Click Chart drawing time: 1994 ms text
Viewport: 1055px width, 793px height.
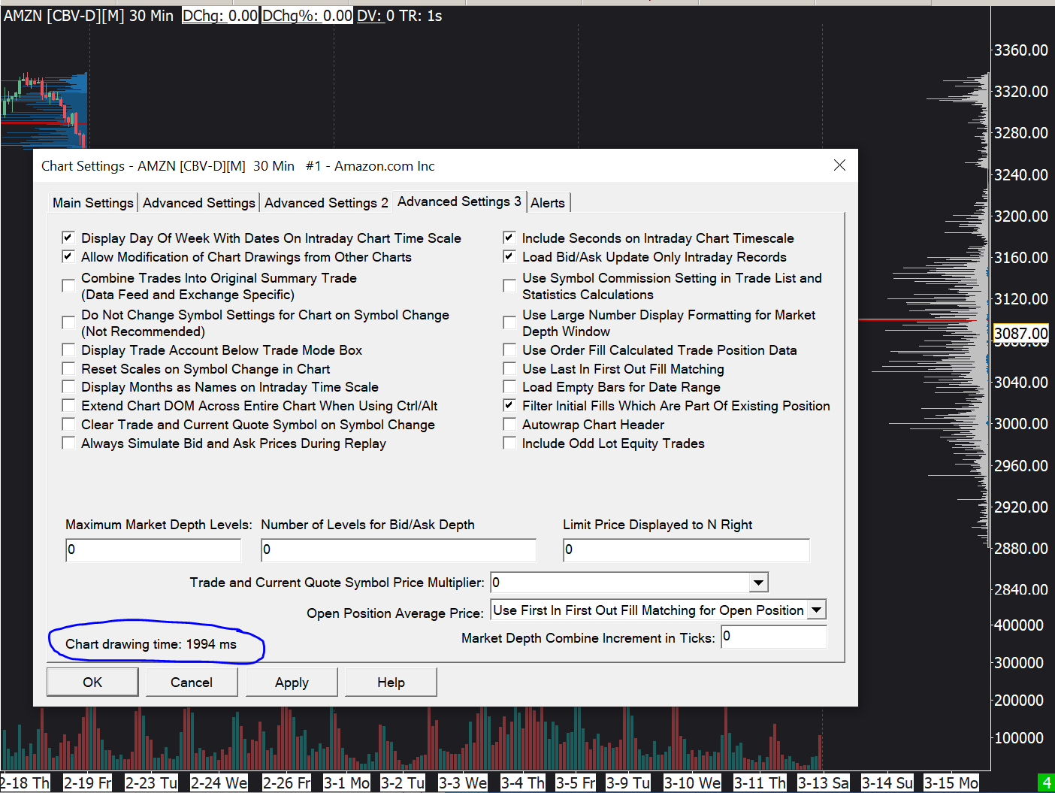point(150,644)
